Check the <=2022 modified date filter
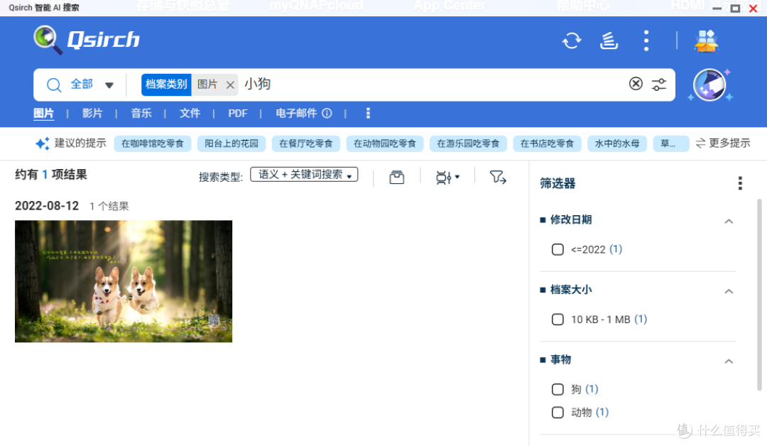 pyautogui.click(x=557, y=249)
